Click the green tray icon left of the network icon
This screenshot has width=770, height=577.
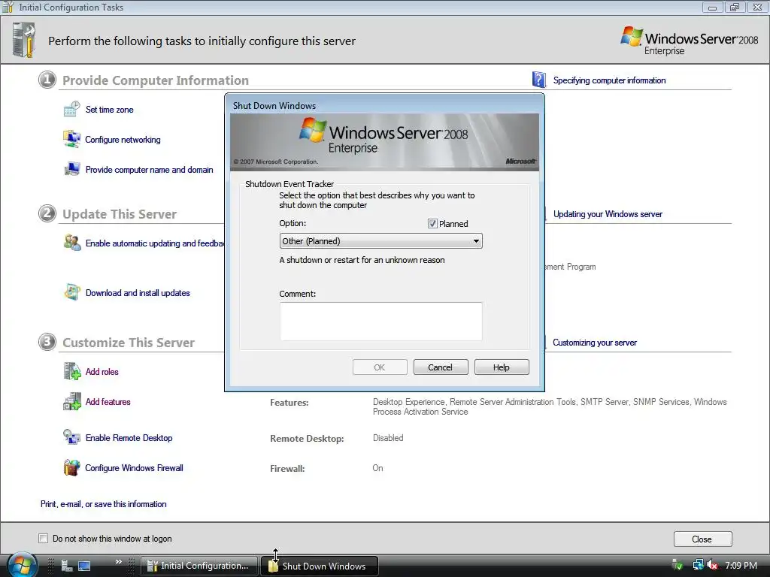(x=678, y=565)
